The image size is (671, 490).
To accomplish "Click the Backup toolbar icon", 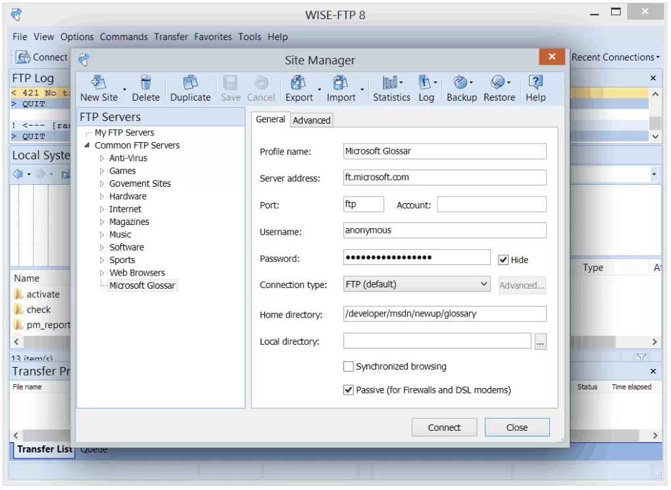I will 461,83.
